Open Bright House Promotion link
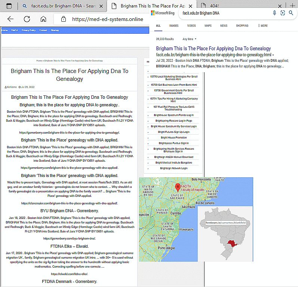This screenshot has height=287, width=298. [x=174, y=137]
